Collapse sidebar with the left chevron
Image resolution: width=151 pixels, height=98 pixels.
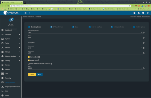click(29, 13)
